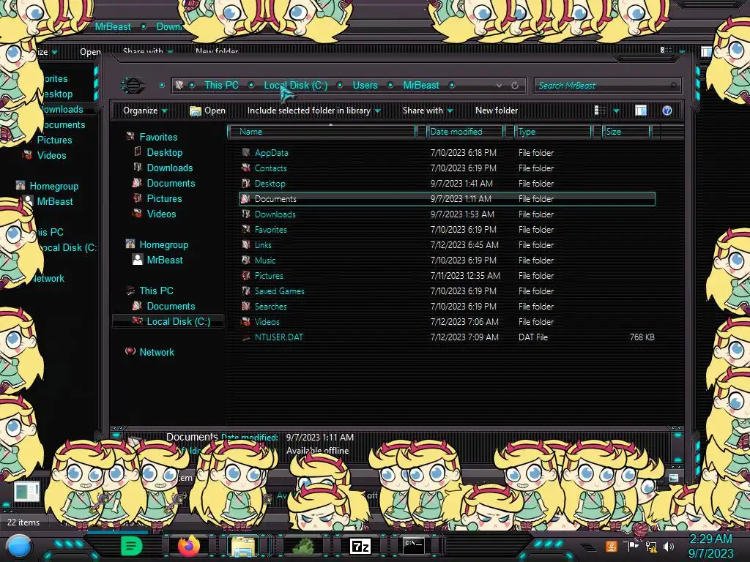
Task: Select MrBeast in the background window sidebar
Action: (55, 201)
